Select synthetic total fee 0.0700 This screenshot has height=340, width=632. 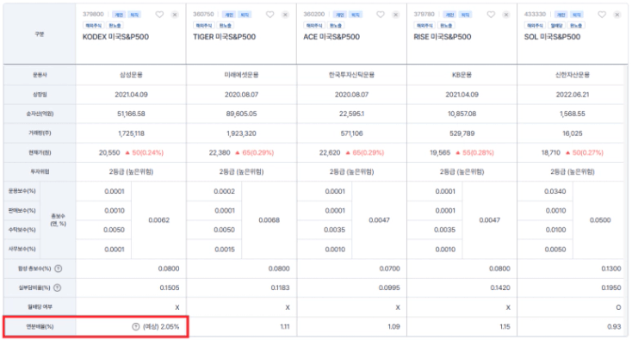tap(389, 269)
